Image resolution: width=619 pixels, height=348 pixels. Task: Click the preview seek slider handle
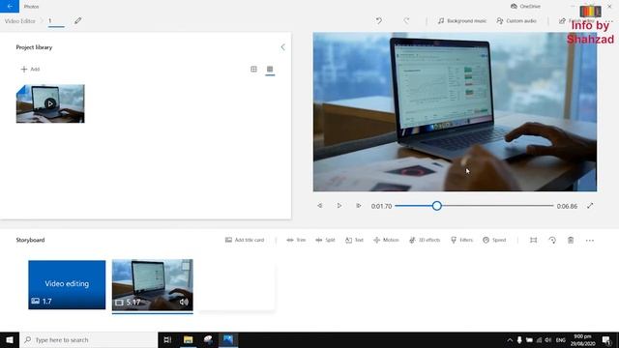point(436,206)
